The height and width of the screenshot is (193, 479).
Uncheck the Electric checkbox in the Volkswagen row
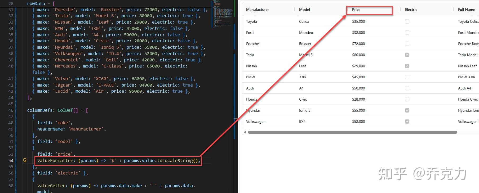[x=407, y=122]
